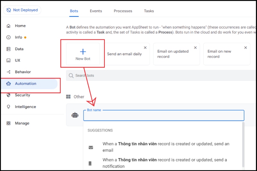Click the Manage gear icon
Viewport: 257px width, 171px height.
[x=8, y=123]
